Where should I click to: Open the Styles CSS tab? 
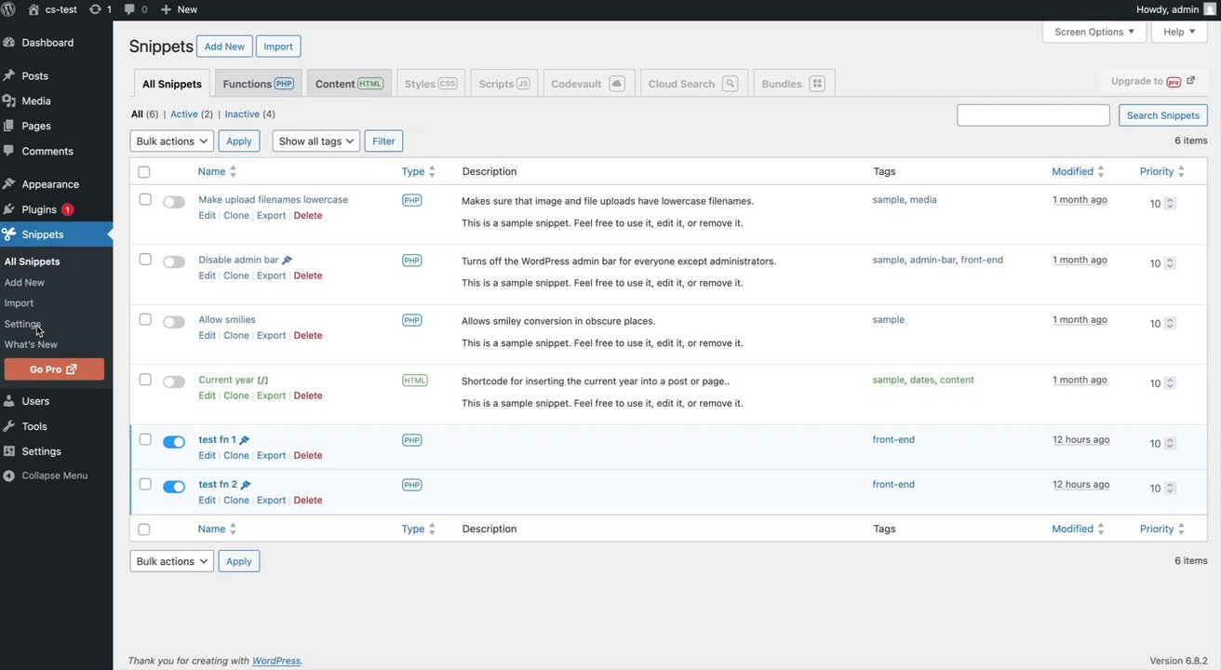pos(431,83)
